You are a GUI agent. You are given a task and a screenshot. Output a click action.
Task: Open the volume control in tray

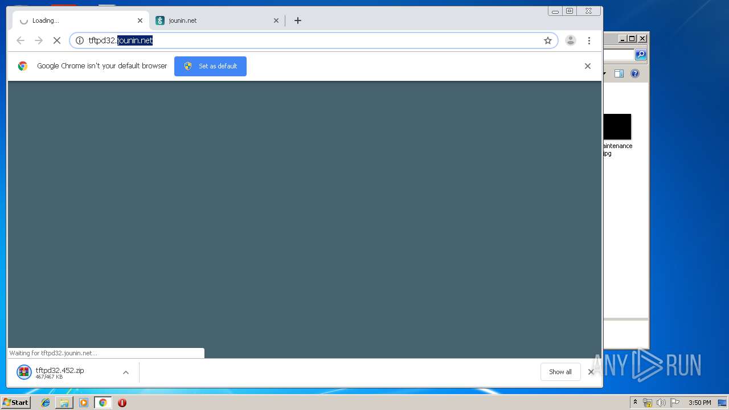click(x=661, y=403)
